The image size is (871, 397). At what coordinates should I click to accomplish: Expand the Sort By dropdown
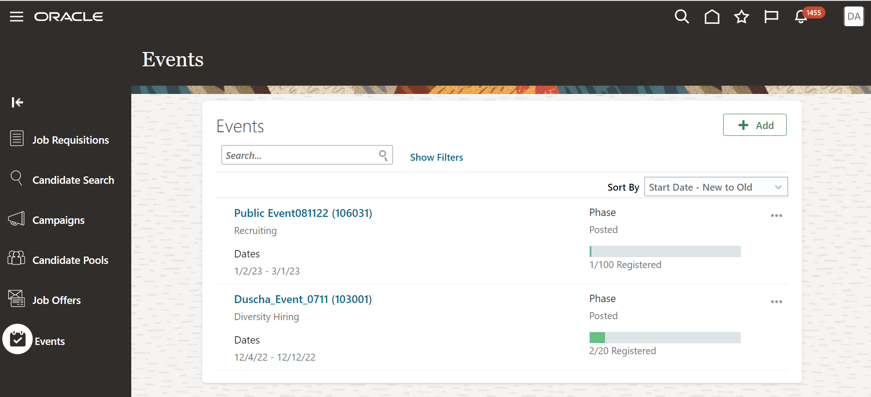pyautogui.click(x=716, y=187)
